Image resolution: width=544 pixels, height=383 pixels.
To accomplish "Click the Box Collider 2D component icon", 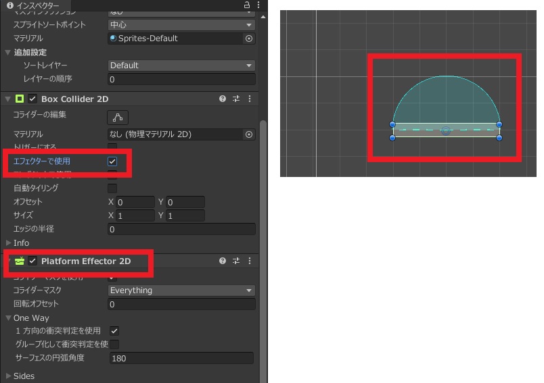I will (20, 99).
